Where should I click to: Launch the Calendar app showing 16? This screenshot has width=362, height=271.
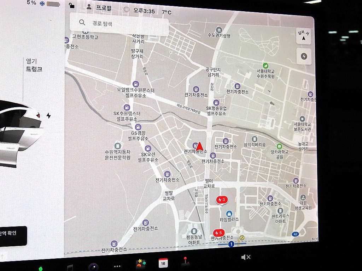tap(163, 263)
